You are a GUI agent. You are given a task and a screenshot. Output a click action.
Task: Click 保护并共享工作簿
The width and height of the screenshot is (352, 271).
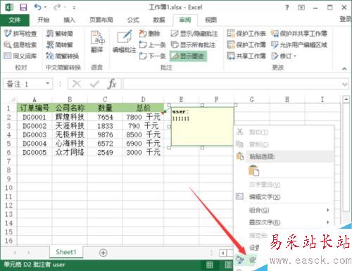pos(299,34)
